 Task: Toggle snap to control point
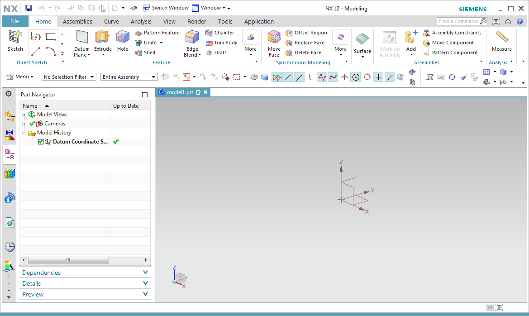click(310, 77)
